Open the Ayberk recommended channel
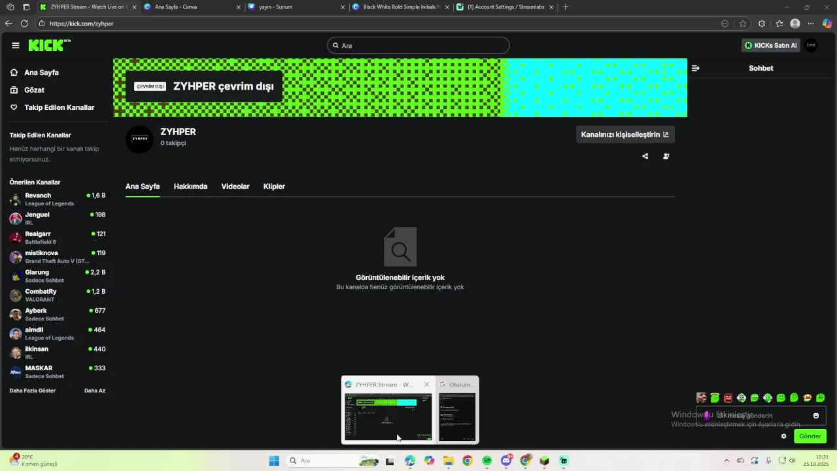 [x=57, y=315]
